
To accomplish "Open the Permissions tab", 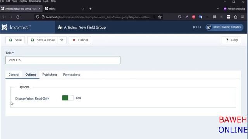I will (71, 75).
